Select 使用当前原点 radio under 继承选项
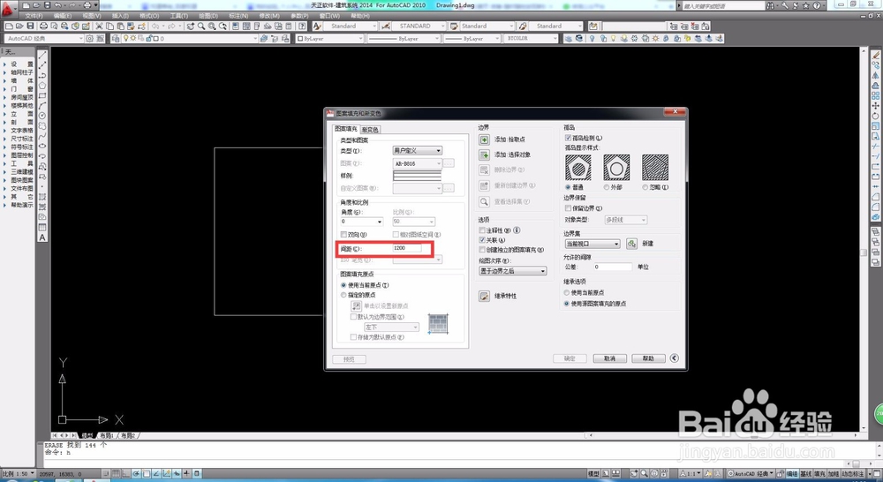This screenshot has width=883, height=482. click(x=567, y=293)
